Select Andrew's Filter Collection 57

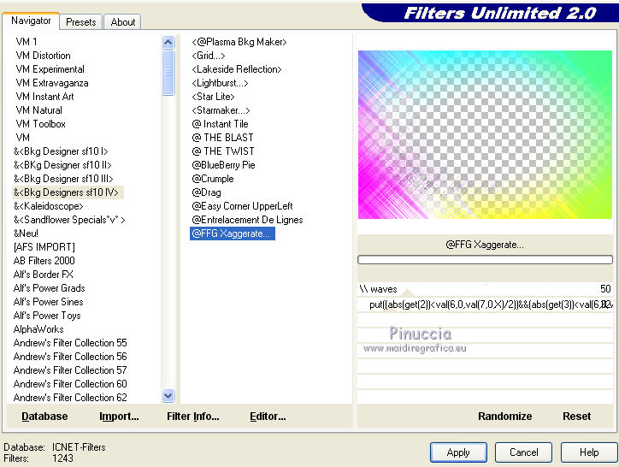tap(70, 370)
